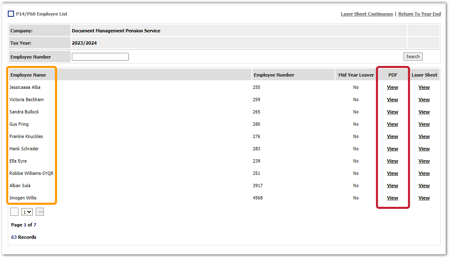449x258 pixels.
Task: Open the page number dropdown
Action: point(27,212)
